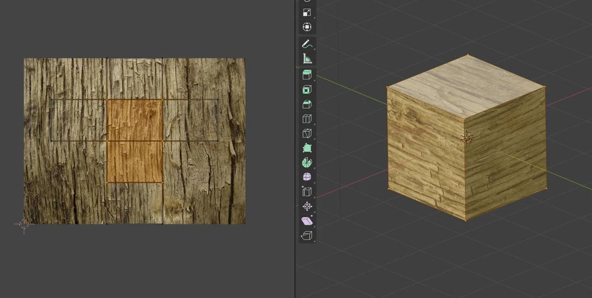Activate the Smooth vertices tool
The height and width of the screenshot is (298, 592).
pyautogui.click(x=307, y=177)
